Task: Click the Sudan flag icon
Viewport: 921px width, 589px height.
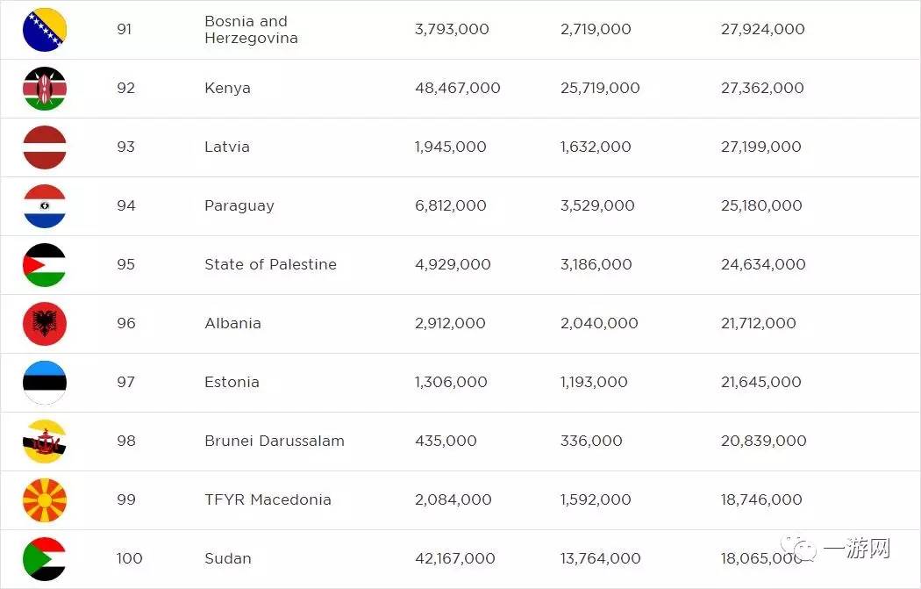Action: point(45,559)
